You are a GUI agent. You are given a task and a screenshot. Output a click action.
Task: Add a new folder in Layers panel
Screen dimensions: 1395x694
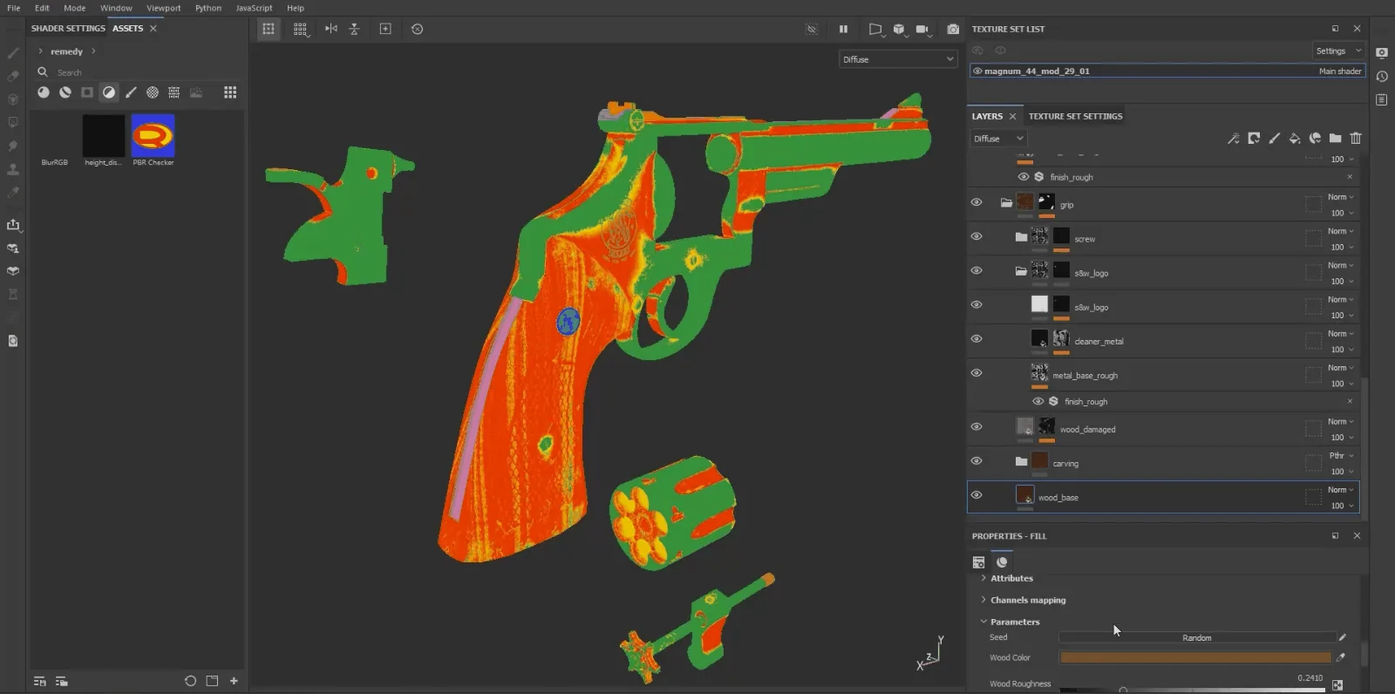coord(1335,139)
